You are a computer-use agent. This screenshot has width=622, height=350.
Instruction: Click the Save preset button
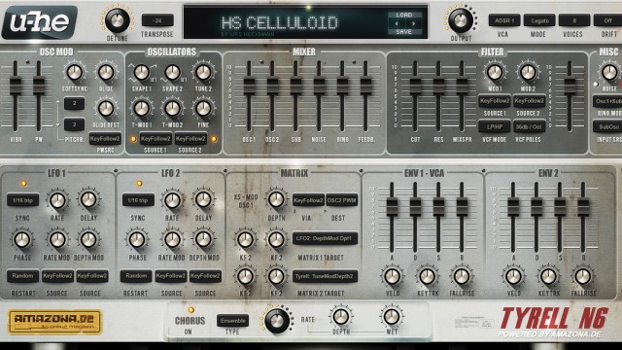point(404,32)
